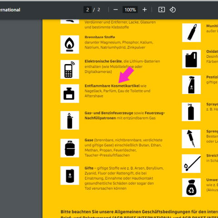Click the poison canister skull pictogram
This screenshot has width=218, height=218.
[x=69, y=176]
